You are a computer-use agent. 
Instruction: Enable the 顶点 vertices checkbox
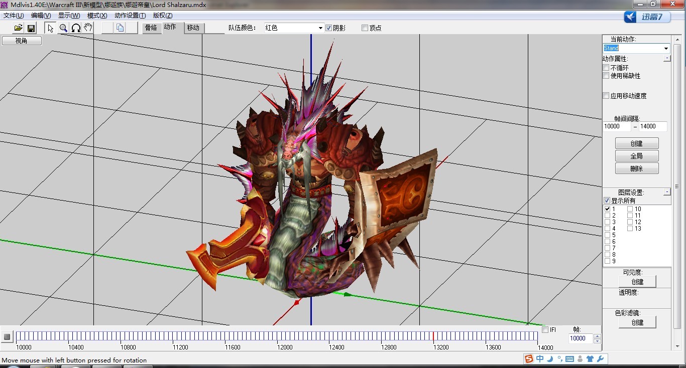pos(365,28)
